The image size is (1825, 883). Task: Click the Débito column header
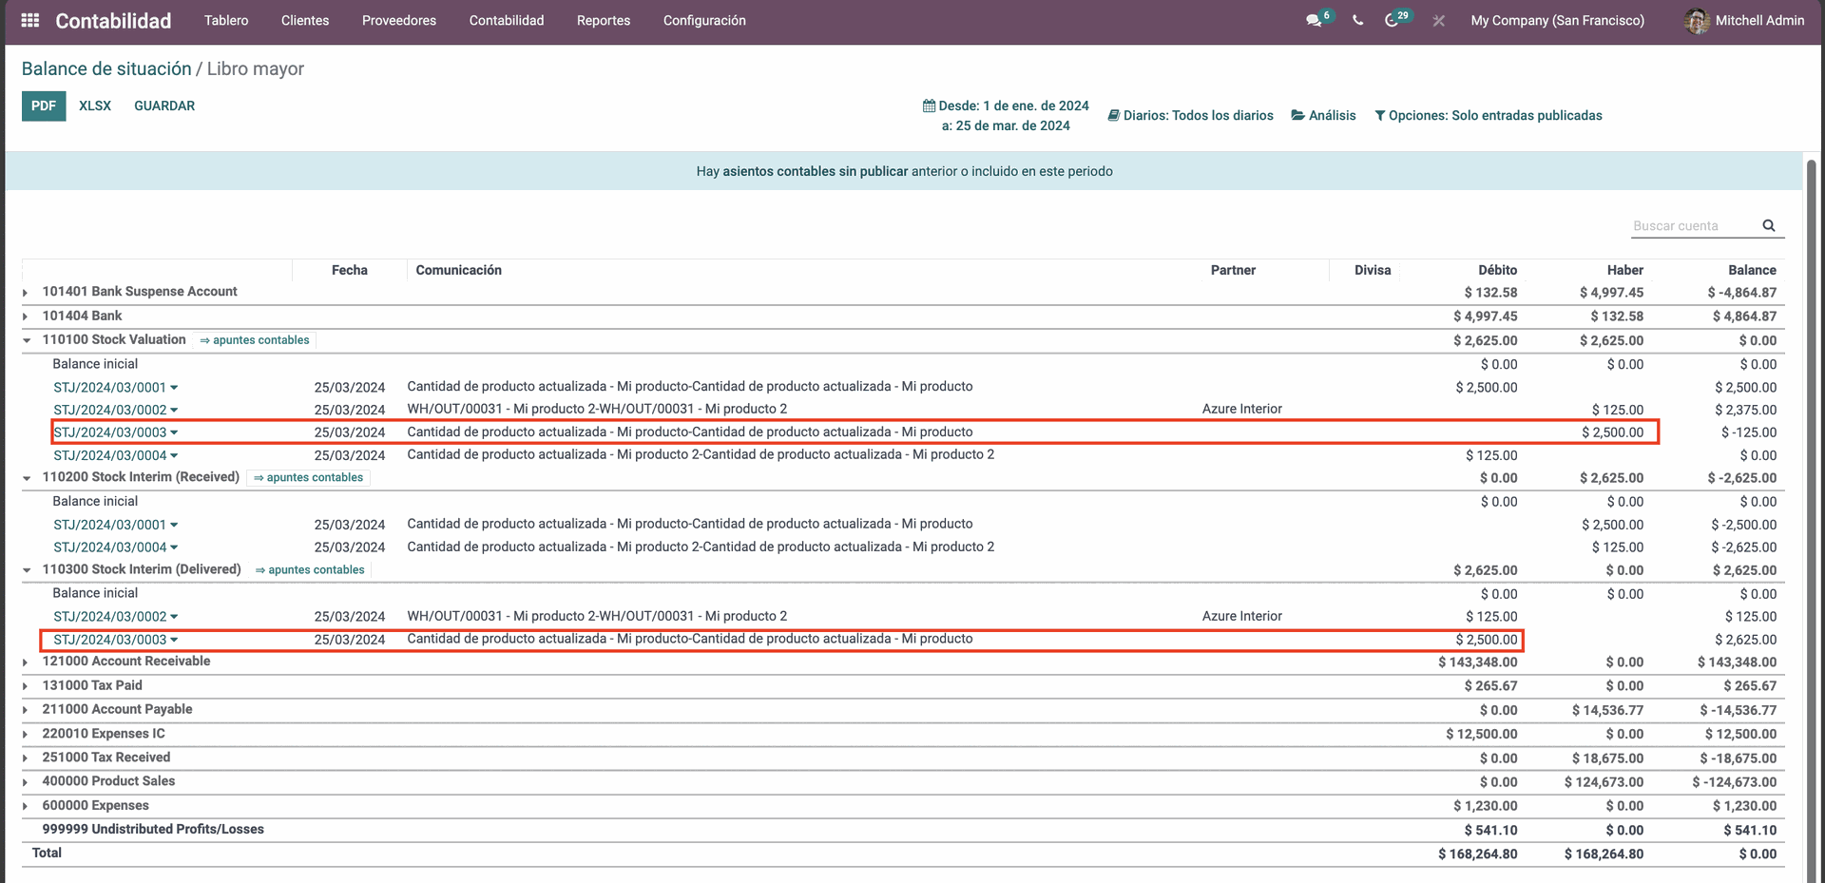(x=1497, y=270)
